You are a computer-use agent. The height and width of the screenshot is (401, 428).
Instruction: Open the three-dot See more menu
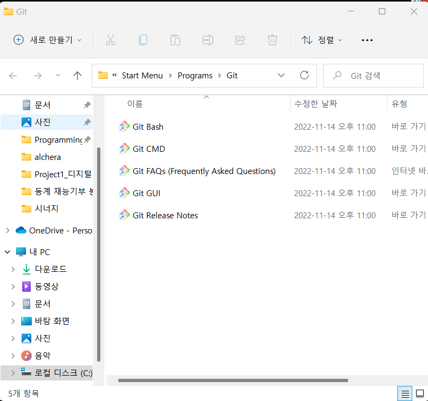pos(367,40)
